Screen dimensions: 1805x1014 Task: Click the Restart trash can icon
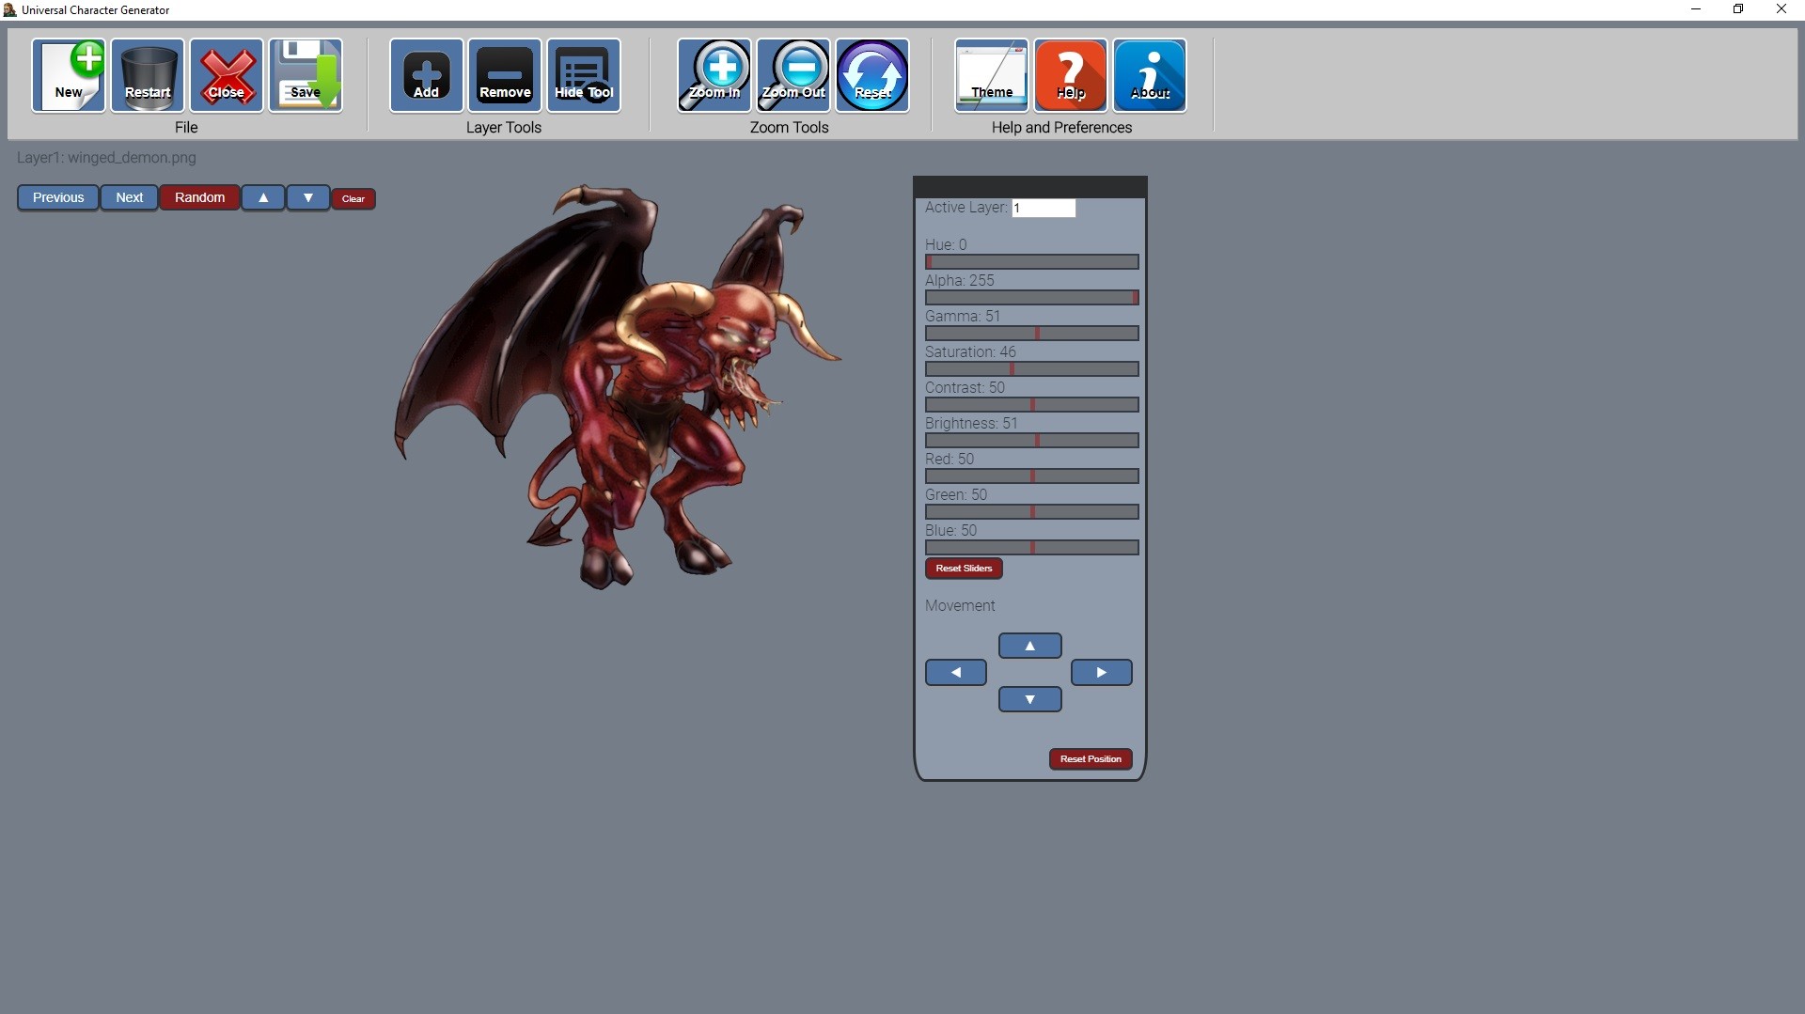coord(148,75)
